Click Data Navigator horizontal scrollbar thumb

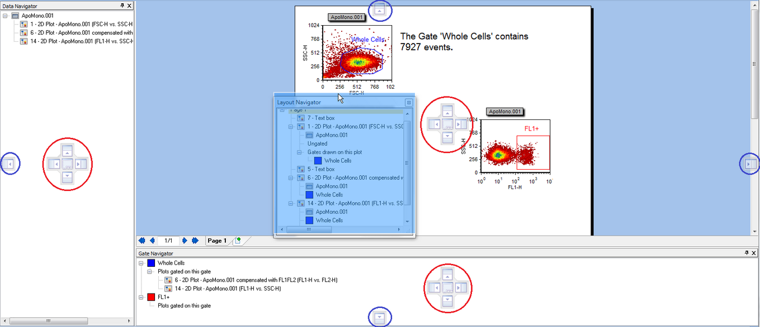(x=48, y=321)
